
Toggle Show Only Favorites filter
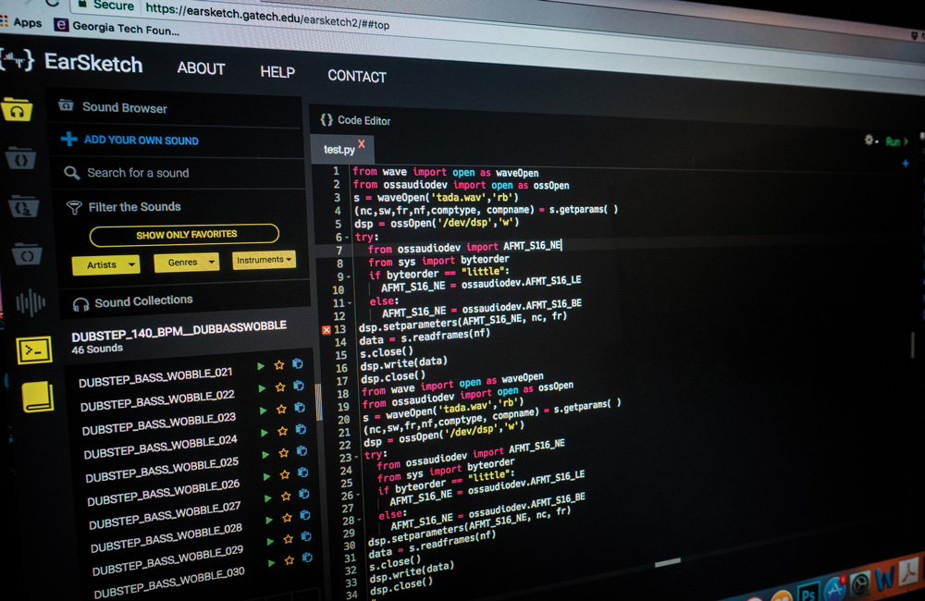[184, 235]
